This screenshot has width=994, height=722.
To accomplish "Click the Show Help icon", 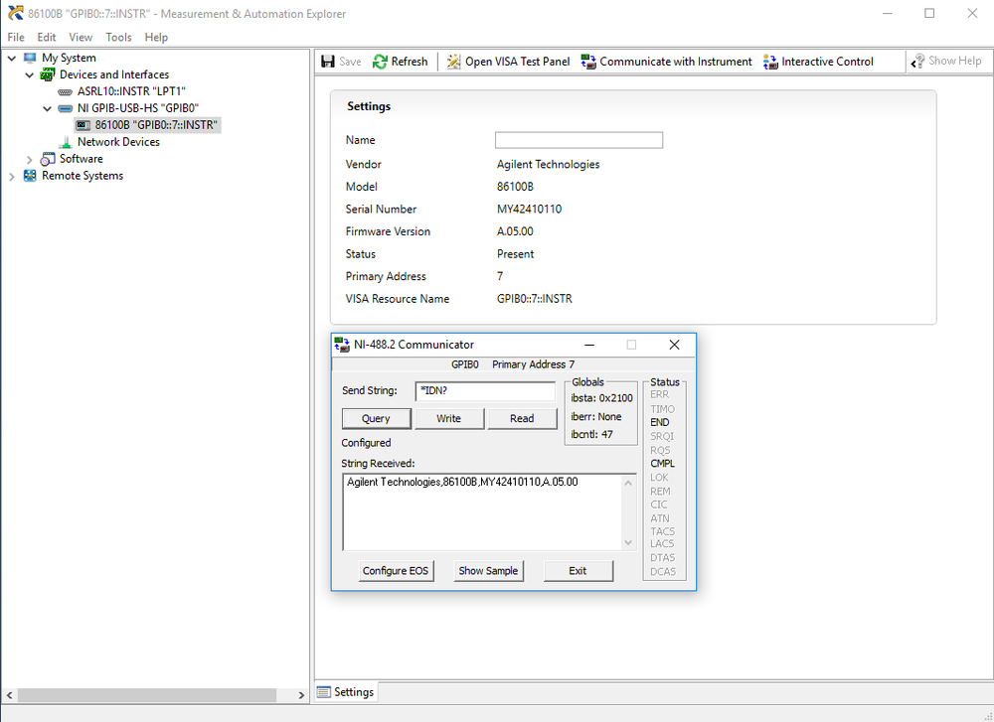I will [x=918, y=62].
